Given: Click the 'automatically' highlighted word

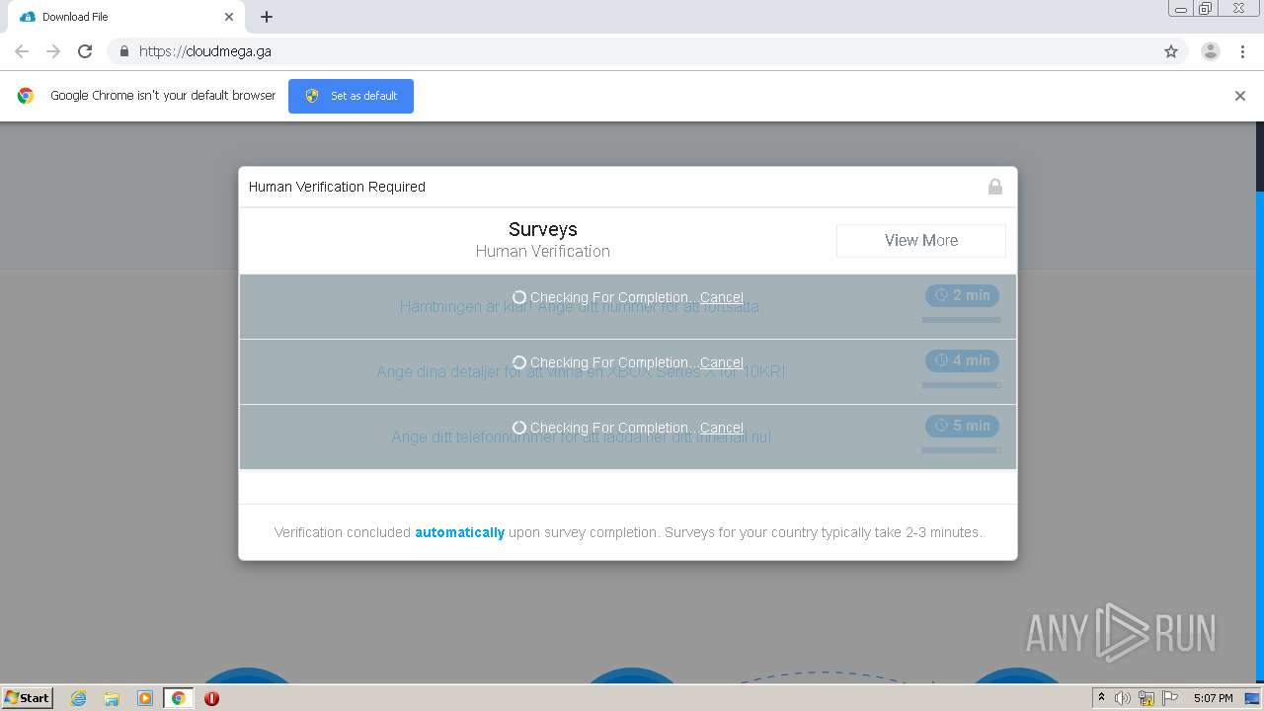Looking at the screenshot, I should tap(459, 532).
